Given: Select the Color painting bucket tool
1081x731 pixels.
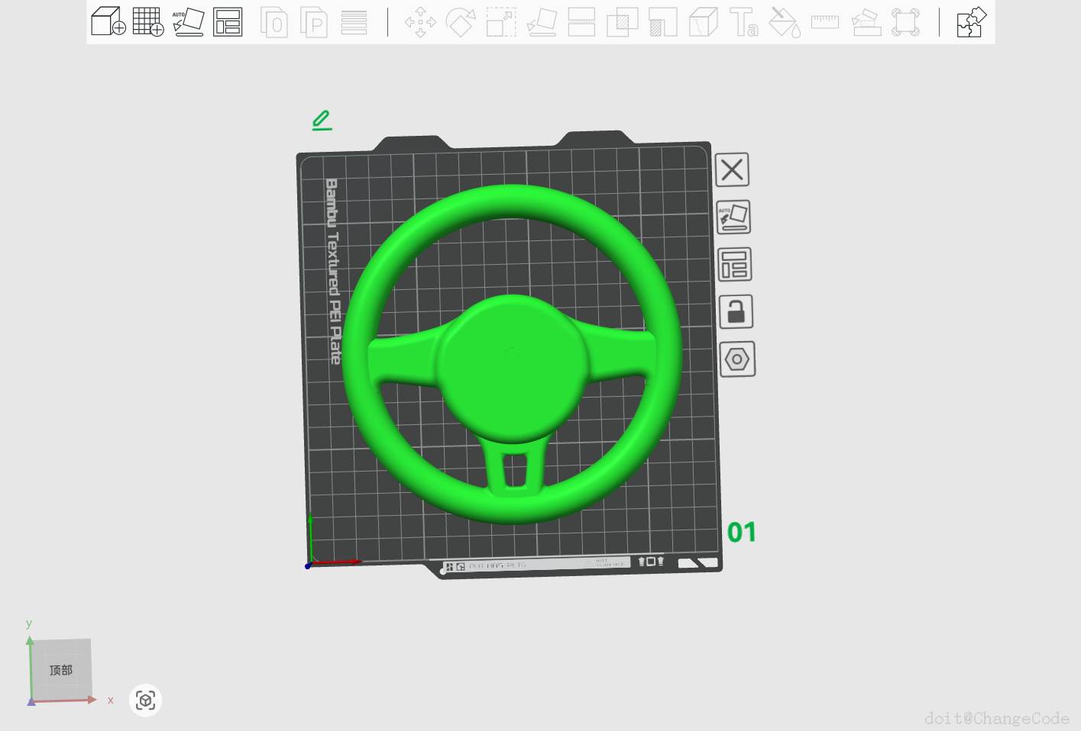Looking at the screenshot, I should point(784,22).
